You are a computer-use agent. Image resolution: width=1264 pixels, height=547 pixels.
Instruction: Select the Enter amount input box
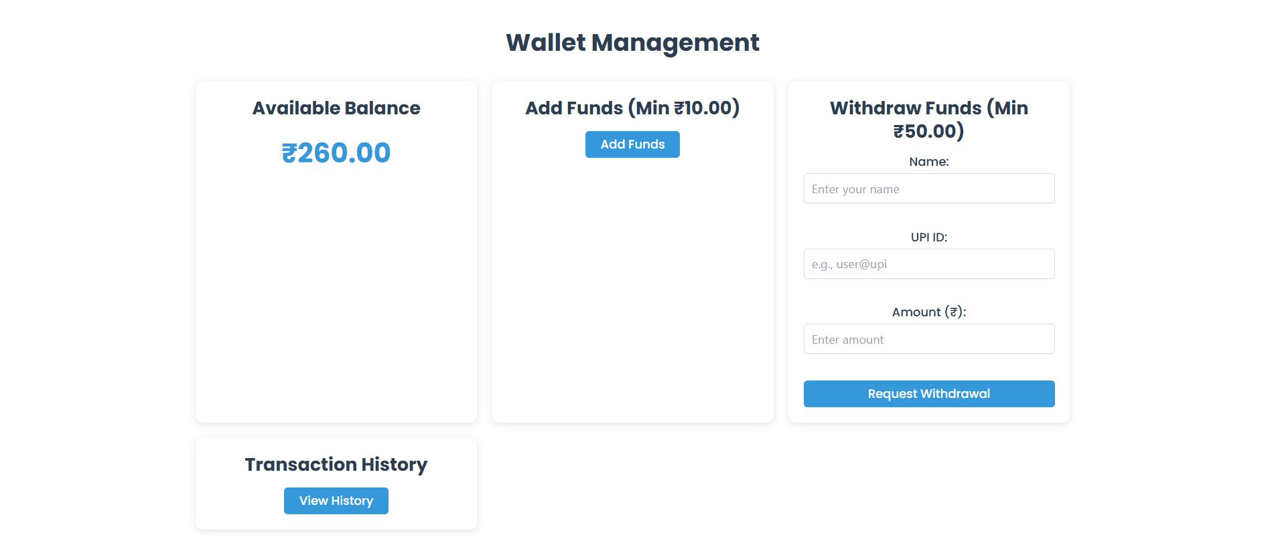point(928,339)
